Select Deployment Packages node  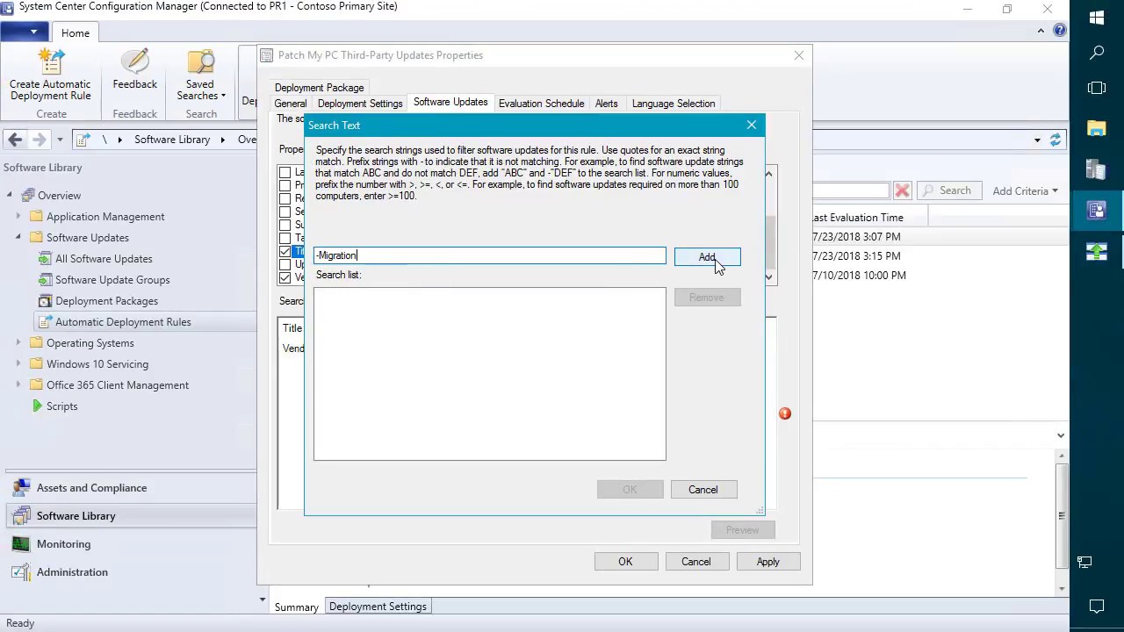(x=106, y=301)
